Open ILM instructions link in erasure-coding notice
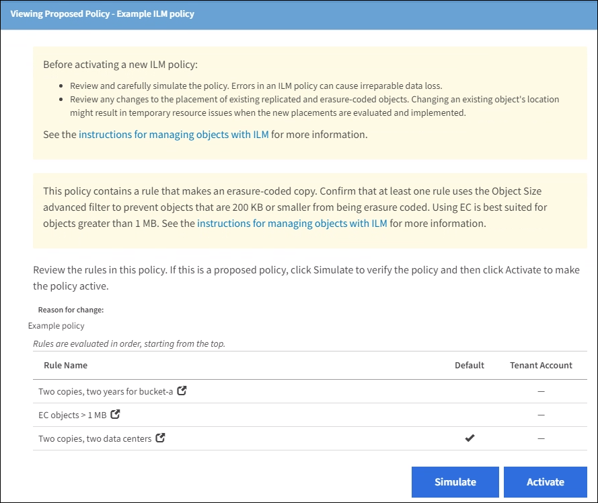Screen dimensions: 598x503 point(292,223)
